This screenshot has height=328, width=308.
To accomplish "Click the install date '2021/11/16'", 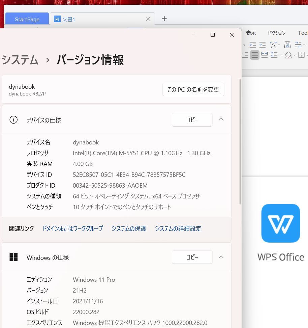I will 88,301.
